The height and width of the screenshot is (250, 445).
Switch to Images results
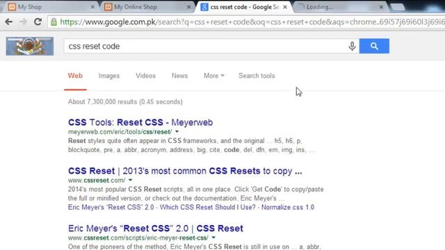pyautogui.click(x=109, y=76)
